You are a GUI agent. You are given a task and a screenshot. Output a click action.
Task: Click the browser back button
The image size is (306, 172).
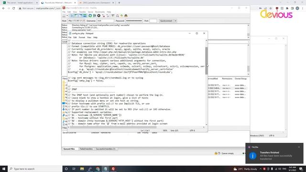click(x=3, y=9)
